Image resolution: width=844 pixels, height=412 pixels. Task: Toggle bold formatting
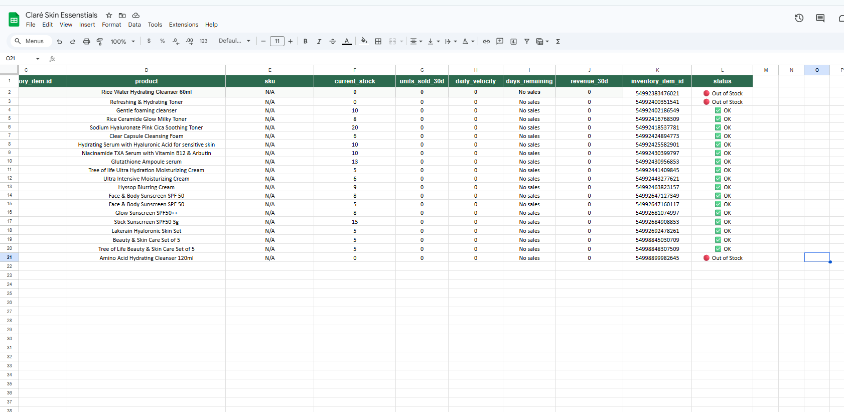[x=306, y=42]
